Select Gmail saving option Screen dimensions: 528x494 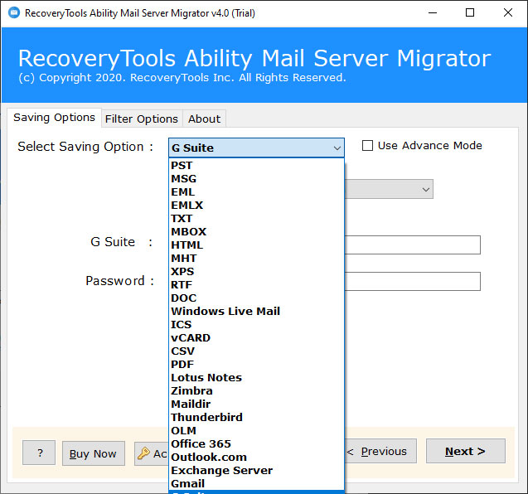[256, 483]
